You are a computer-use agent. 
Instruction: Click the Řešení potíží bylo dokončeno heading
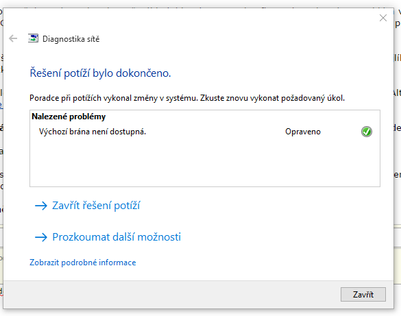(x=100, y=73)
